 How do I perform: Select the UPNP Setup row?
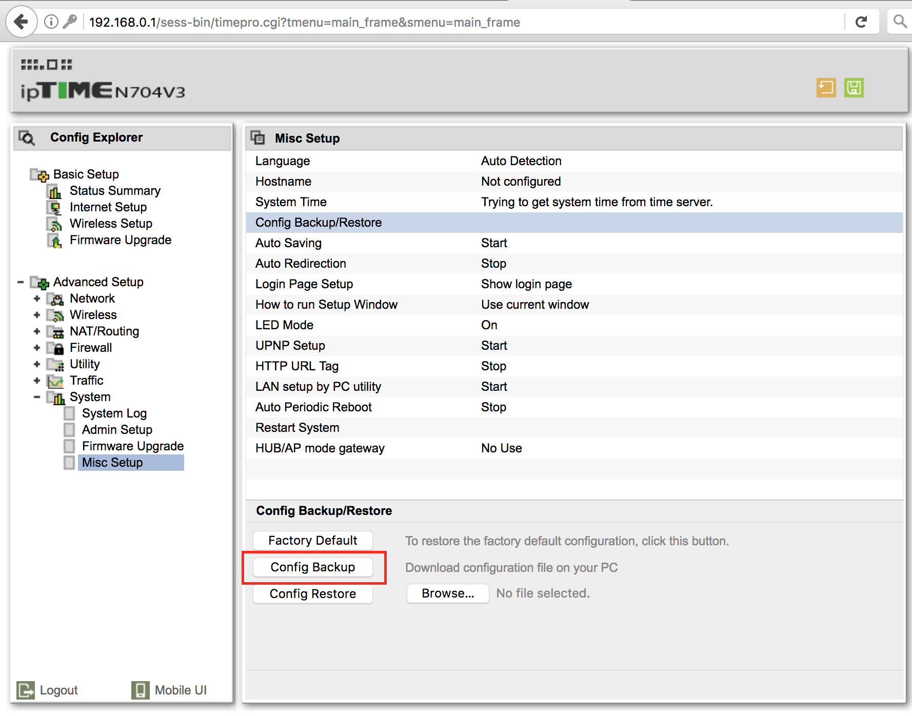point(574,346)
